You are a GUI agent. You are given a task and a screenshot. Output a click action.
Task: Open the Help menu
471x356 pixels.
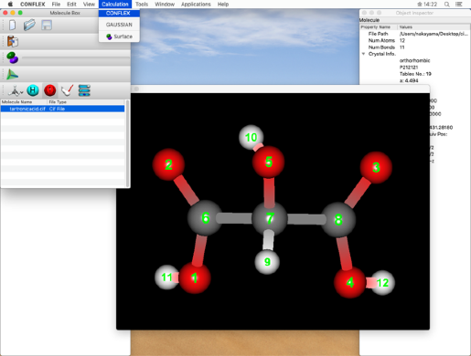point(223,5)
